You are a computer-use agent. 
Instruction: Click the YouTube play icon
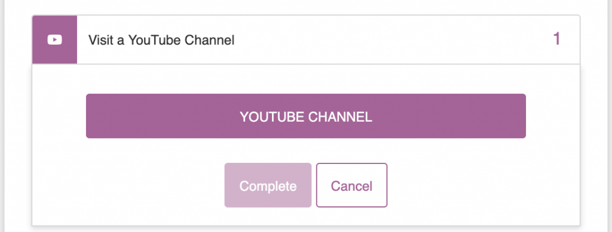click(54, 40)
